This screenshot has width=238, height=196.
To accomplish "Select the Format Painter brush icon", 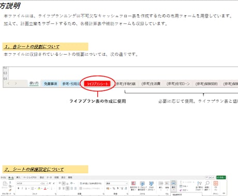I will pyautogui.click(x=10, y=190).
